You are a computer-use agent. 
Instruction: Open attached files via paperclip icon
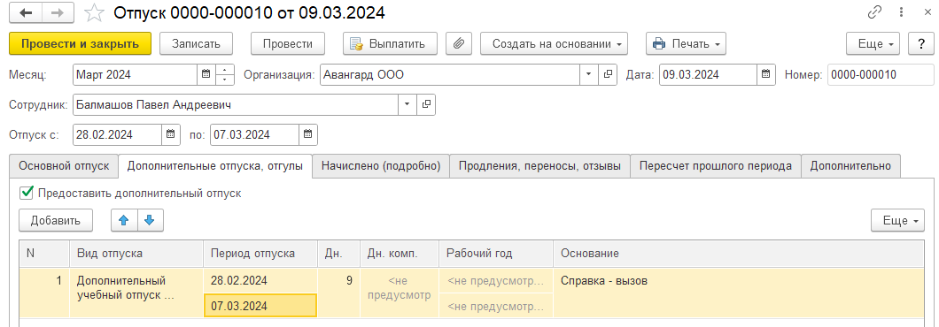point(460,43)
